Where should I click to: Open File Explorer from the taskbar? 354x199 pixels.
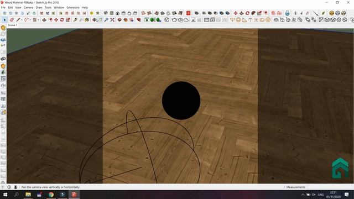pos(28,195)
